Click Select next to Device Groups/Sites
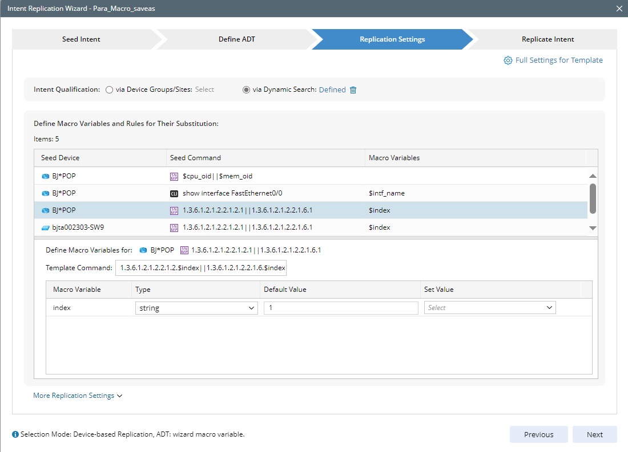The image size is (628, 452). coord(204,89)
